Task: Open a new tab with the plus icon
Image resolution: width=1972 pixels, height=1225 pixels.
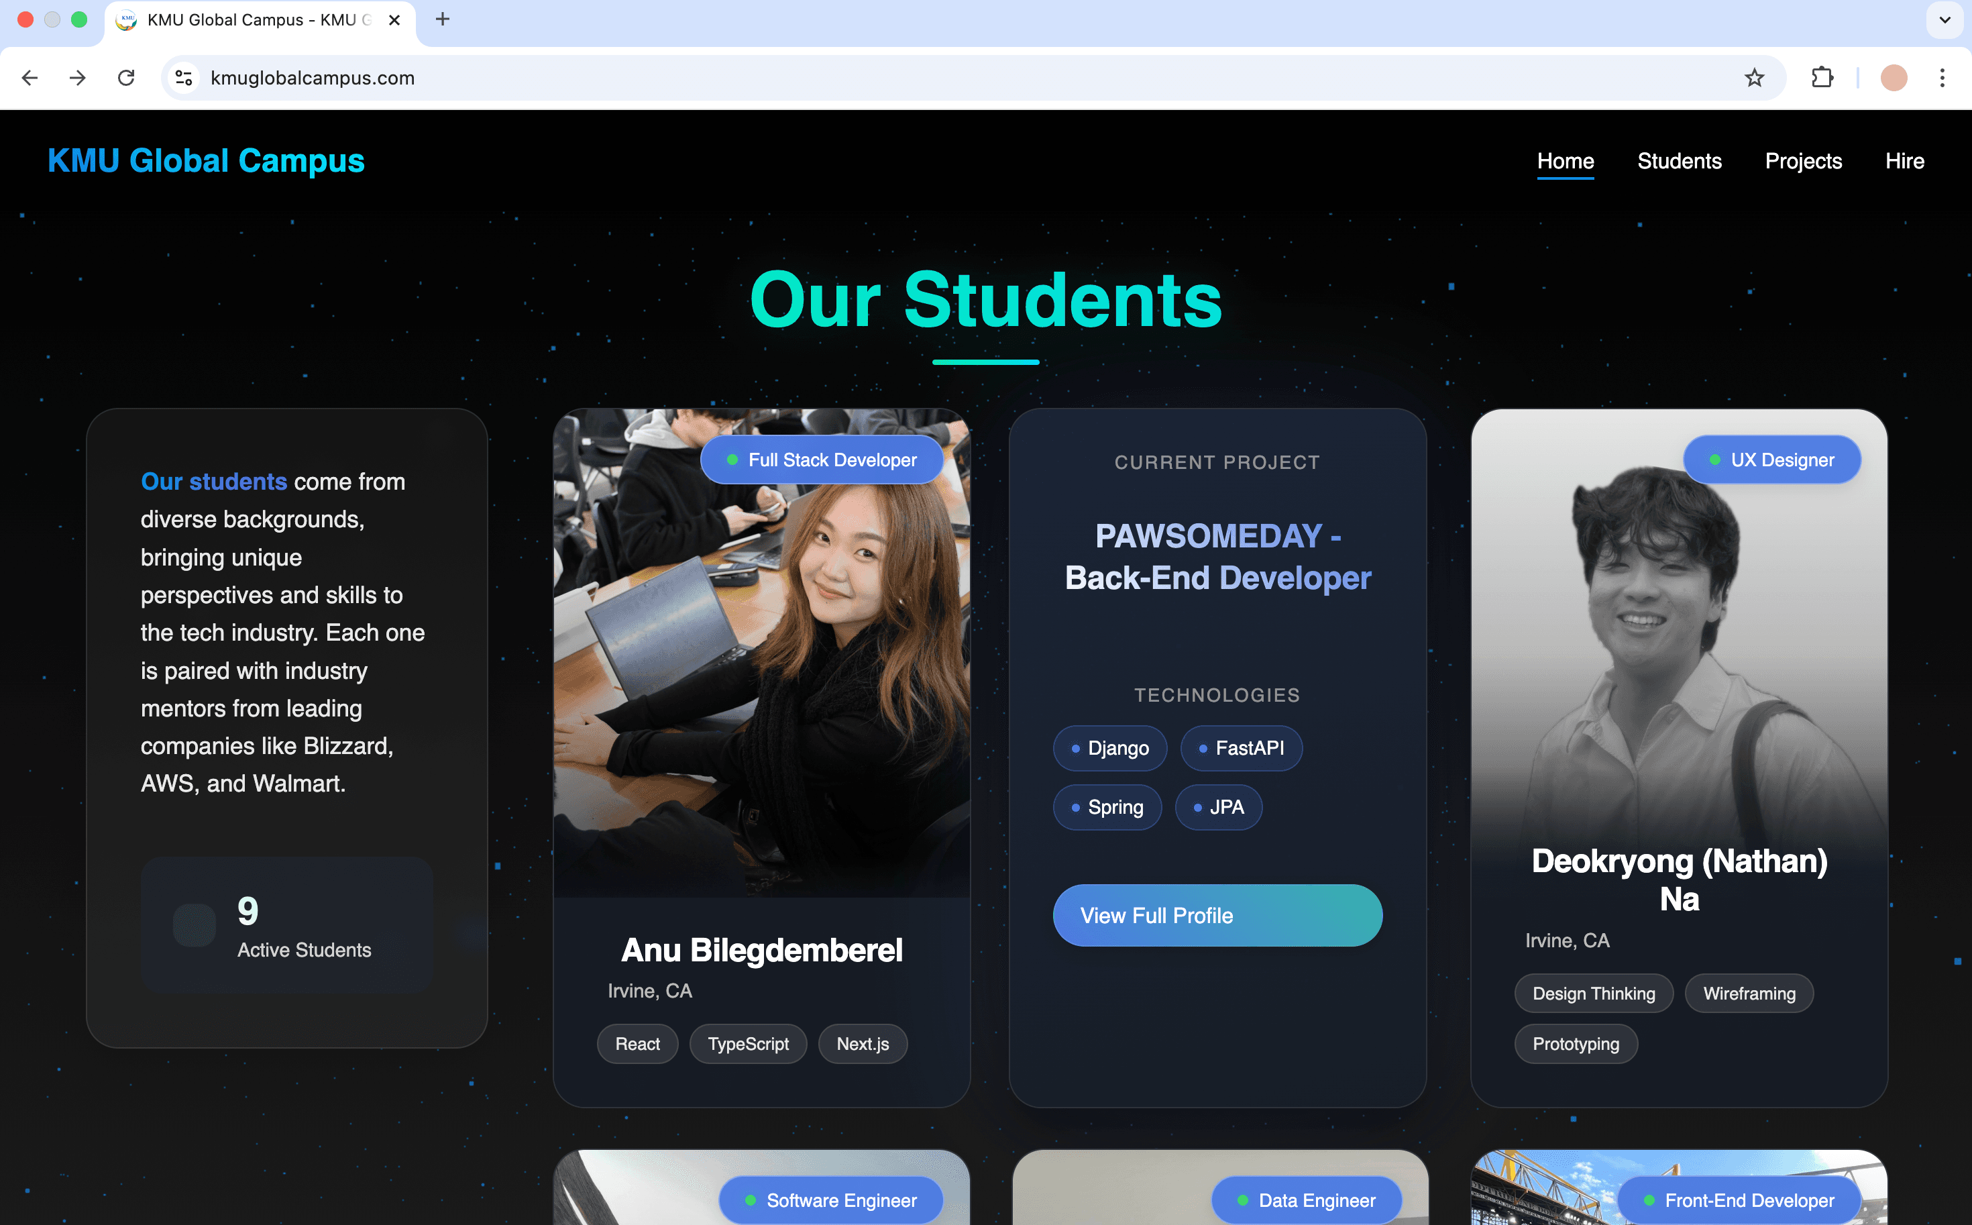Action: pos(442,19)
